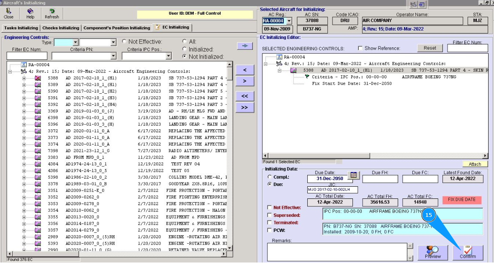Screen dimensions: 494x265
Task: Open the Criteria PN dropdown
Action: [x=113, y=56]
